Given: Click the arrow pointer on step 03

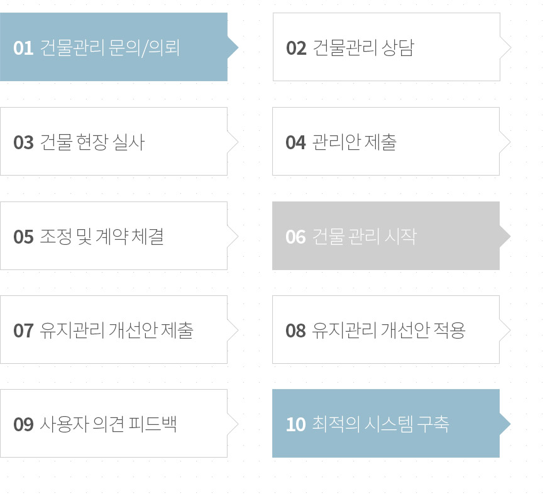Looking at the screenshot, I should [x=233, y=142].
